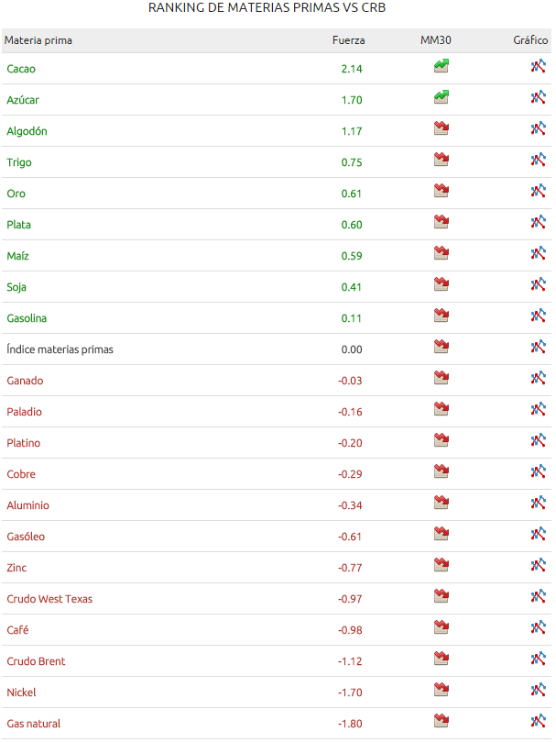Open the Gasolina commodity link
Image resolution: width=556 pixels, height=742 pixels.
pos(27,318)
